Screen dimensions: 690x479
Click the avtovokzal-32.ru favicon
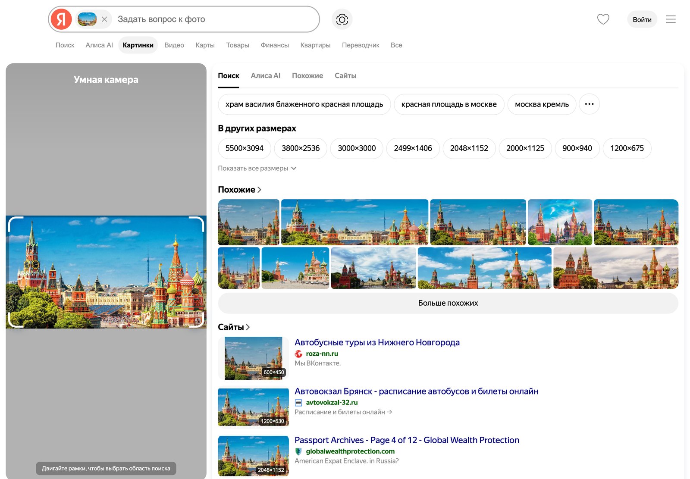[298, 403]
